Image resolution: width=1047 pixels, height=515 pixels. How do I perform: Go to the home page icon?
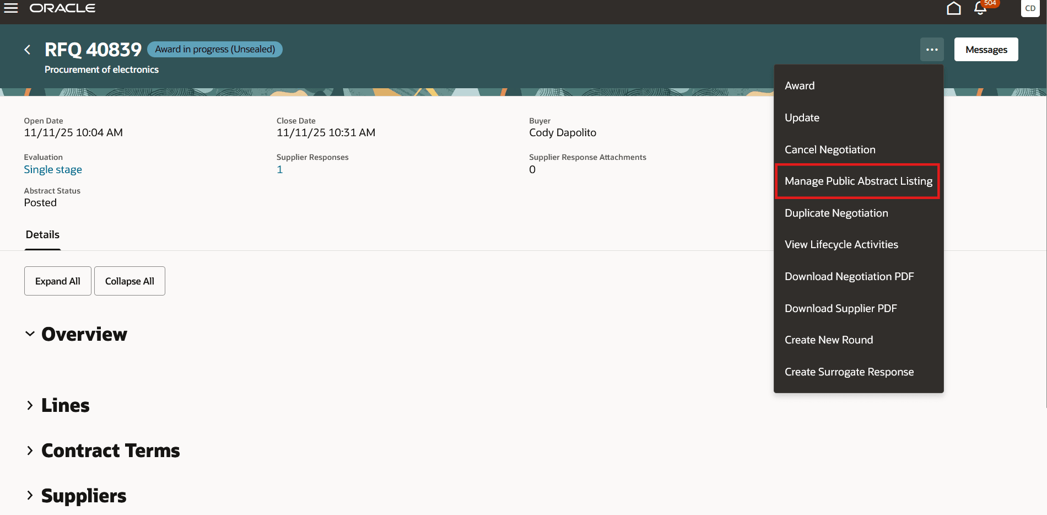pos(954,8)
